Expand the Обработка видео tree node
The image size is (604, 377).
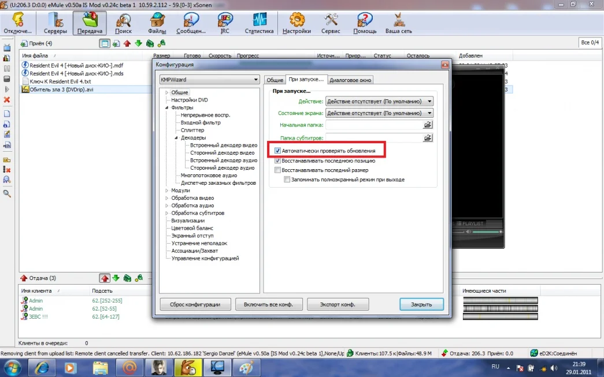click(167, 198)
